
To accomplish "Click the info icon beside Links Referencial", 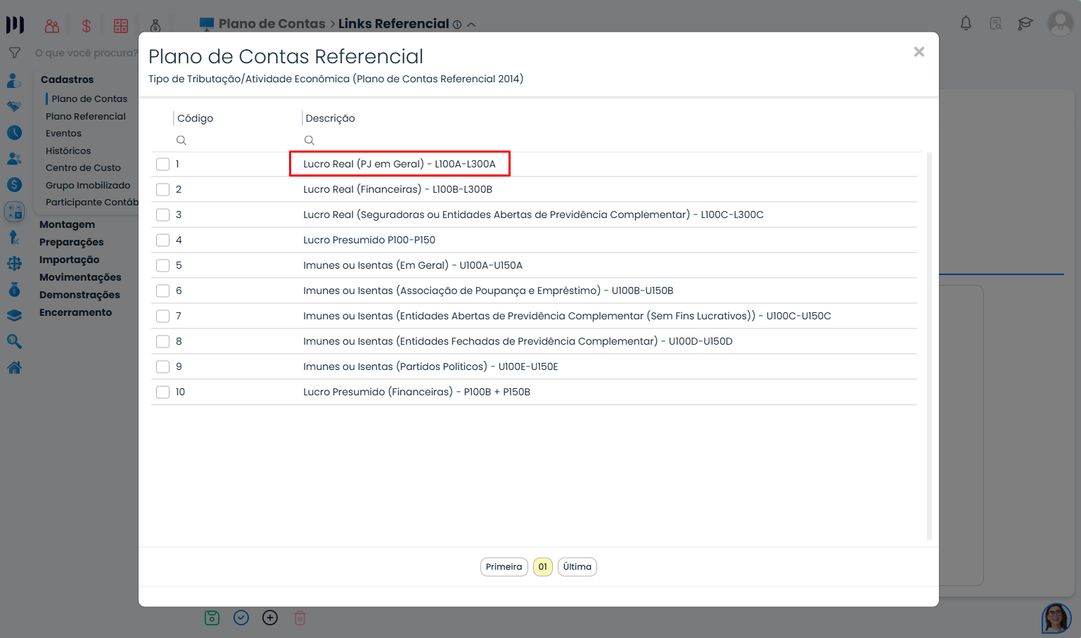I will (457, 25).
